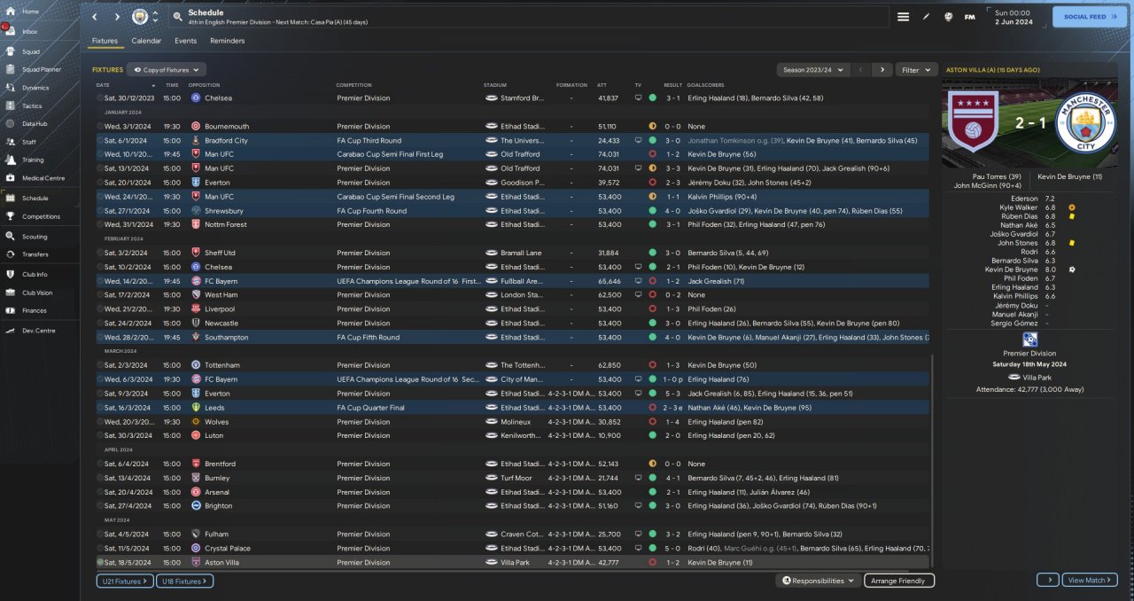Open the Season 2023/24 dropdown
The width and height of the screenshot is (1134, 601).
[812, 69]
